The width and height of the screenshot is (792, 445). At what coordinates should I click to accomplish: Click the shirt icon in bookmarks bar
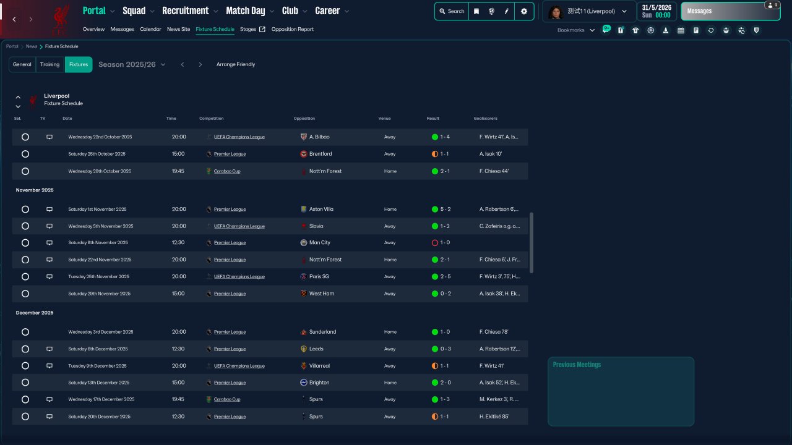coord(635,30)
